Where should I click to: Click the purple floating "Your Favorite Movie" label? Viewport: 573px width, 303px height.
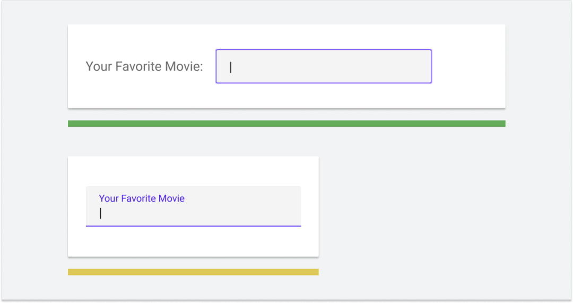click(x=142, y=198)
